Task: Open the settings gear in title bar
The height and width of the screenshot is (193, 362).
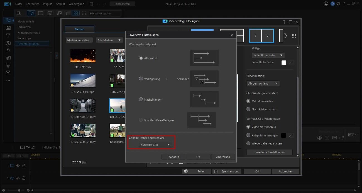Action: [x=338, y=4]
